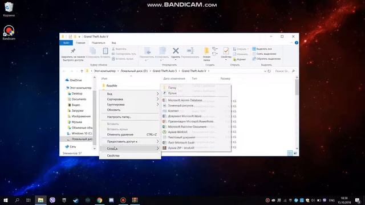This screenshot has width=365, height=205.
Task: Open the Файл ribbon tab
Action: pos(66,43)
